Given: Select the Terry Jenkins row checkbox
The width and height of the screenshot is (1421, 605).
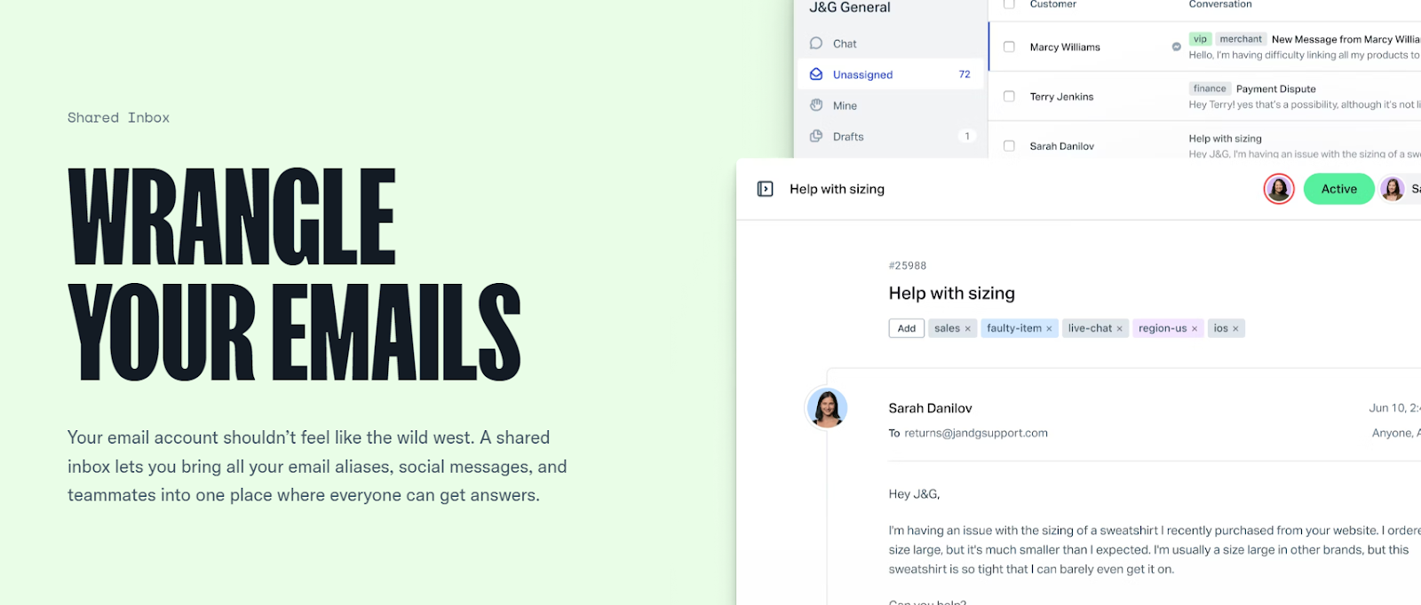Looking at the screenshot, I should [1009, 97].
